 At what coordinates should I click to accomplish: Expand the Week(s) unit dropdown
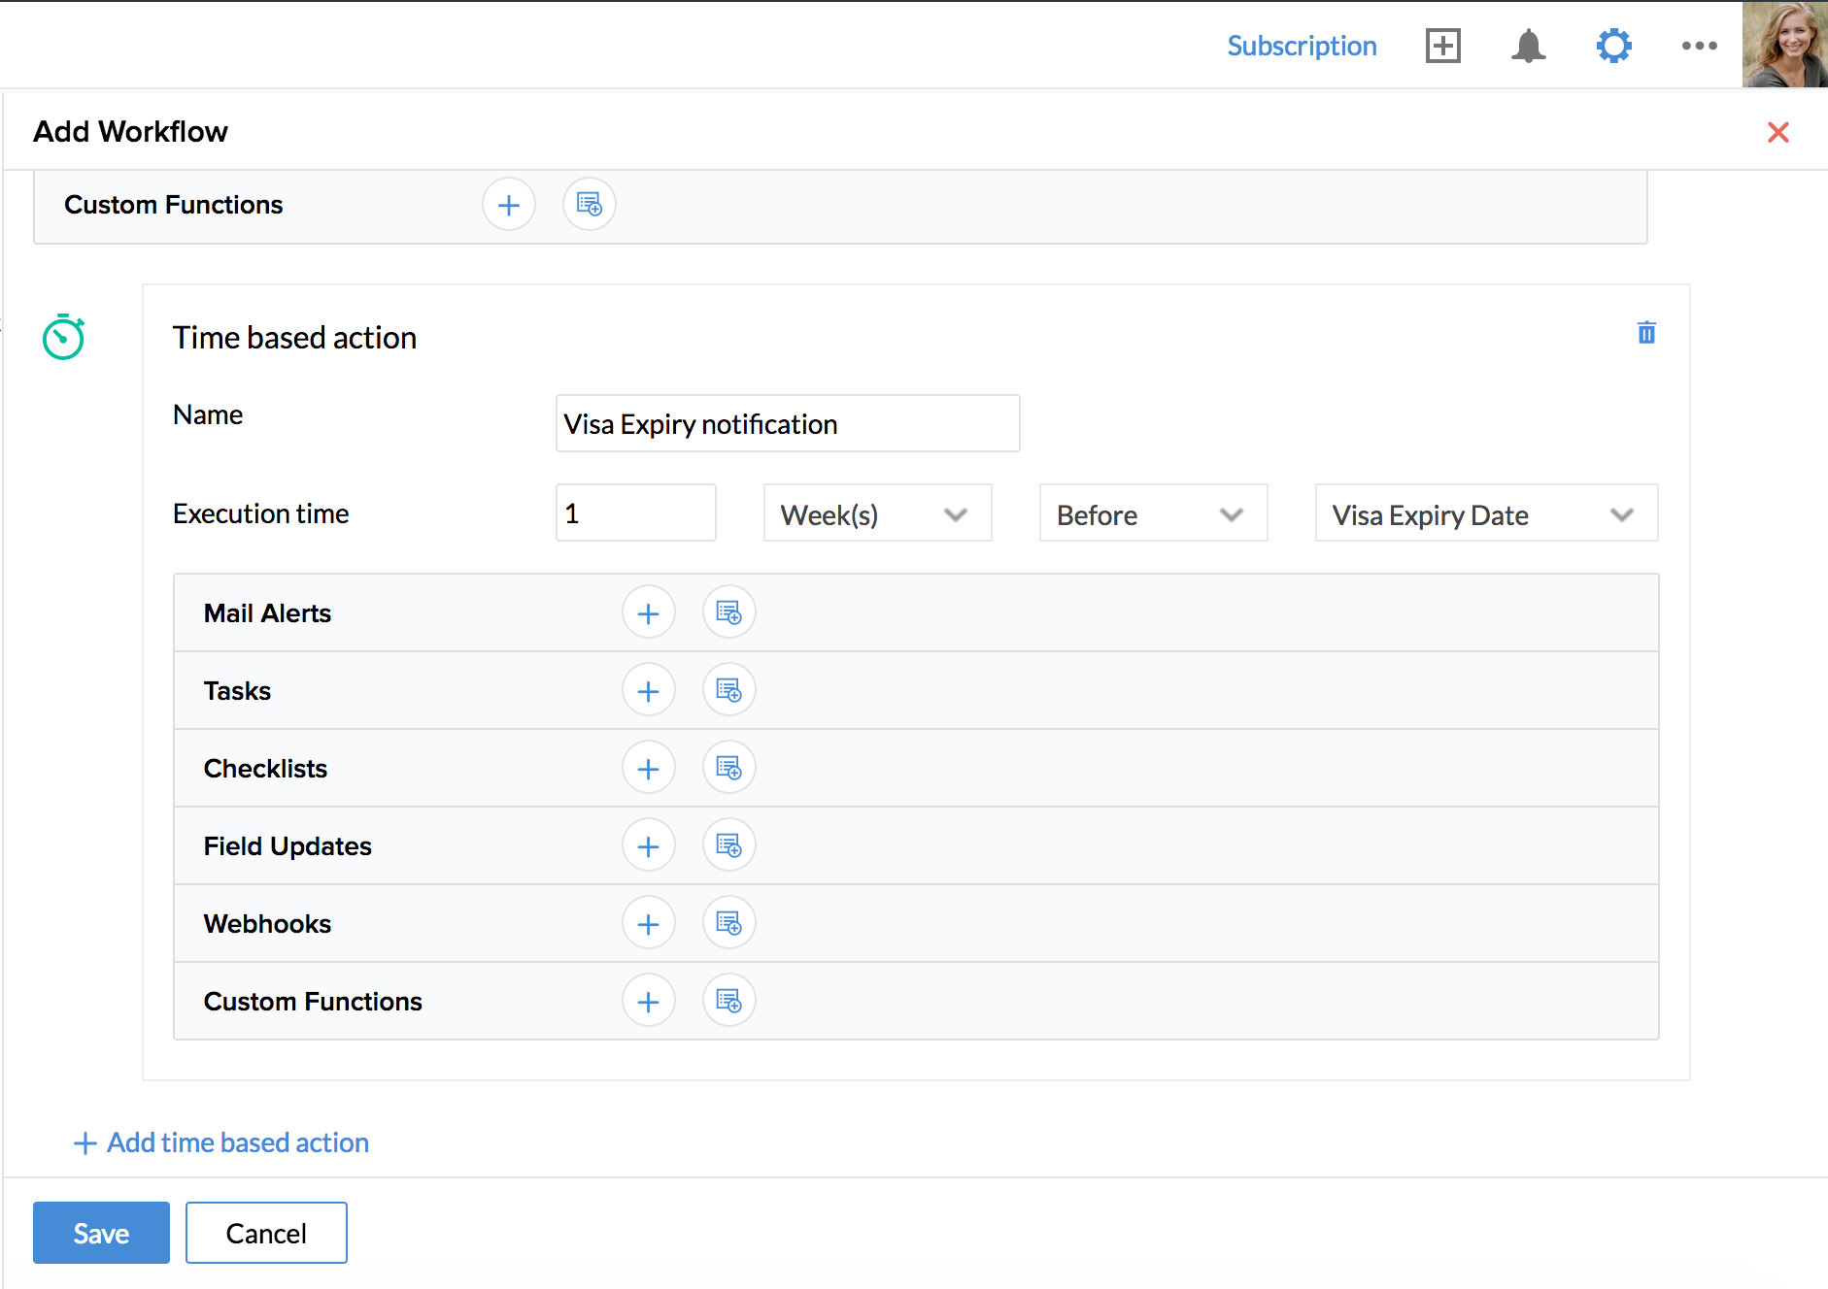coord(877,513)
